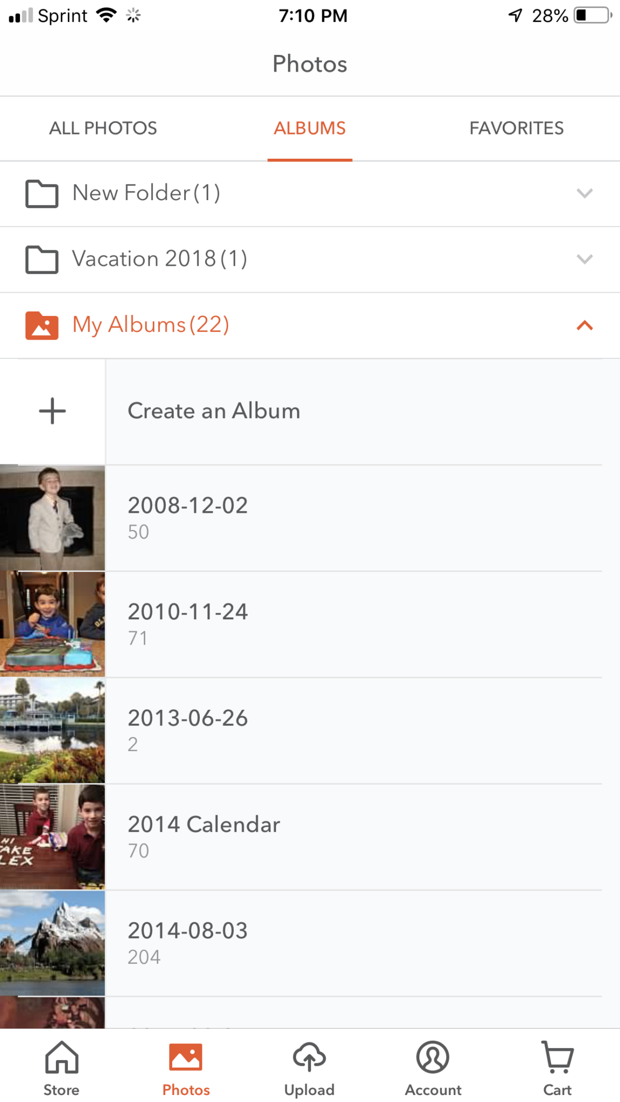Open the shopping Cart icon
This screenshot has width=620, height=1102.
pyautogui.click(x=558, y=1057)
